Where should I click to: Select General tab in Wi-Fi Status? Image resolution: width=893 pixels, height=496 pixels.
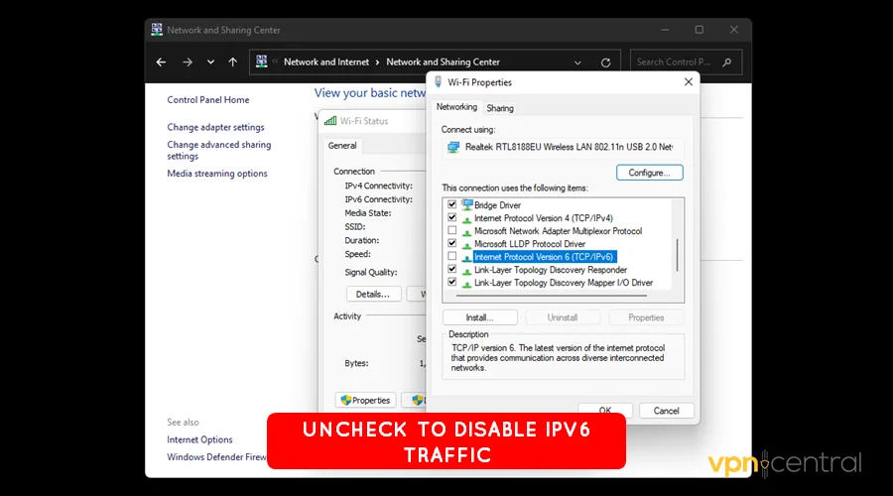342,146
